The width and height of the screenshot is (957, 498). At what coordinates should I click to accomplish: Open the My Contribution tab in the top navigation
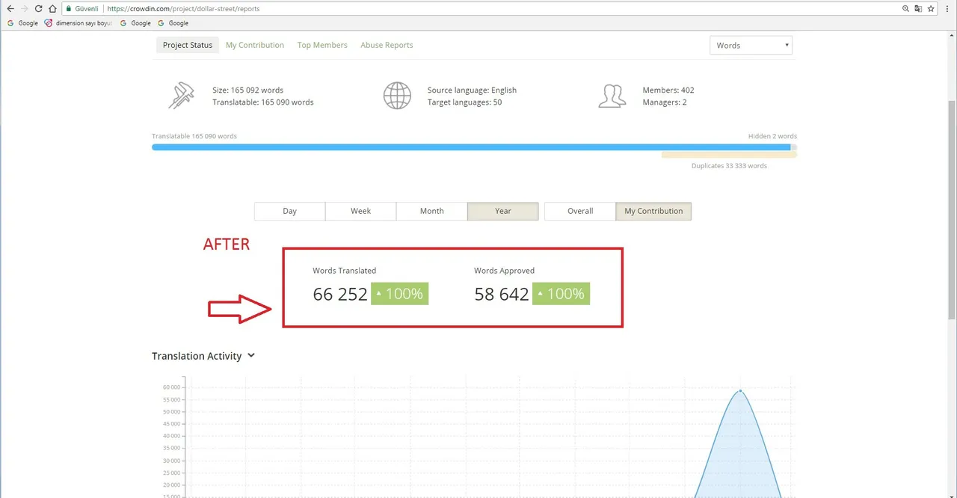(255, 45)
